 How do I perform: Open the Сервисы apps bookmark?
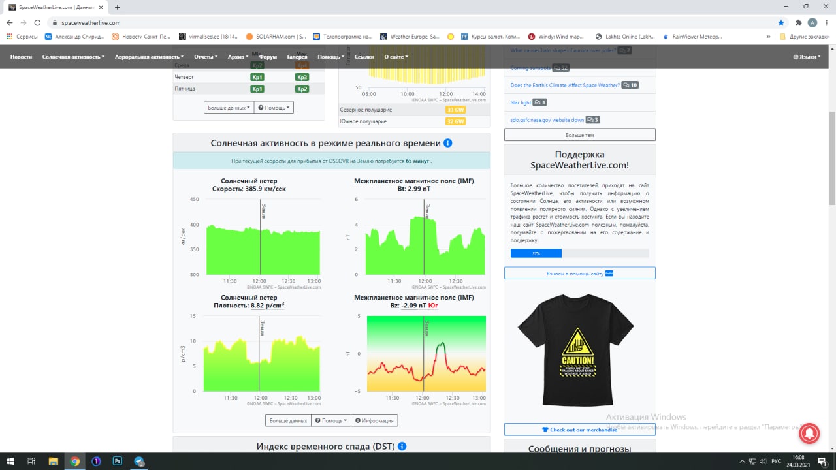[23, 37]
